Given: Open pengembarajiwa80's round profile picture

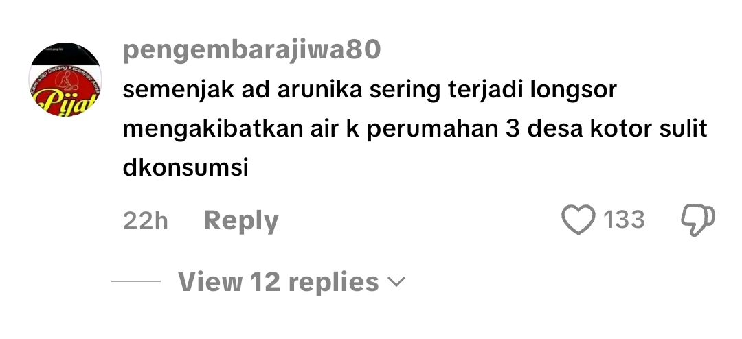Looking at the screenshot, I should point(65,80).
